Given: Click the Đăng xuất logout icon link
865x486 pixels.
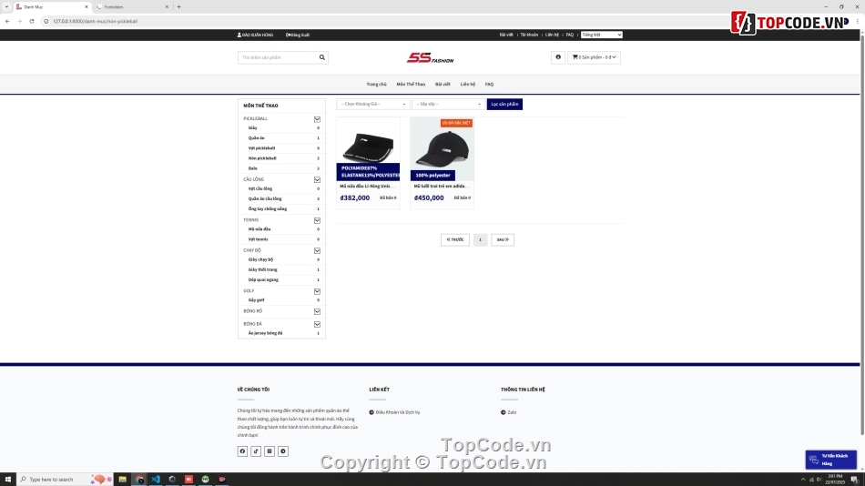Looking at the screenshot, I should (x=298, y=35).
